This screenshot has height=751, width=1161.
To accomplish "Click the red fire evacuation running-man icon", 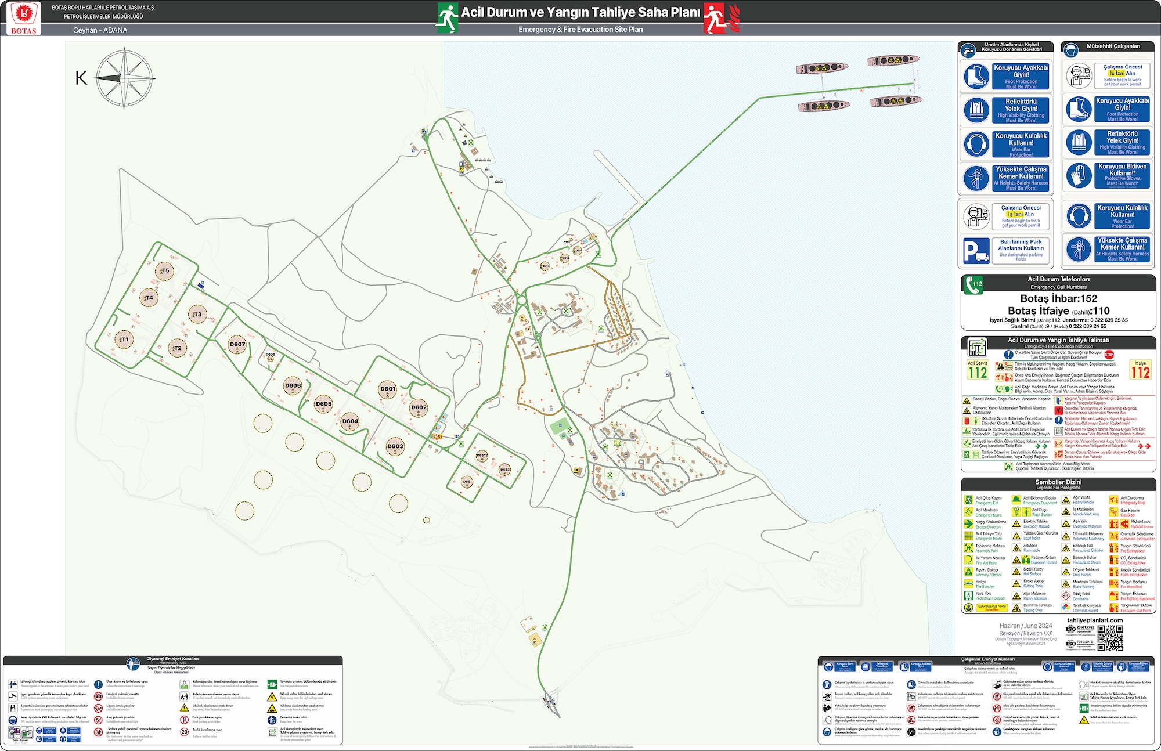I will 715,18.
